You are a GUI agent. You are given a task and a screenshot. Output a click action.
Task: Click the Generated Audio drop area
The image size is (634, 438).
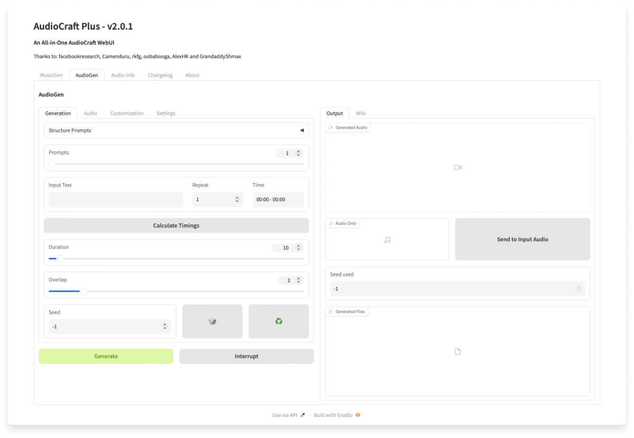click(458, 167)
